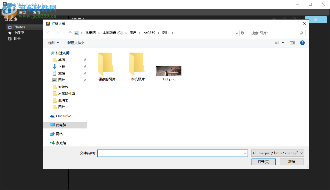Mark photo as favorite with star icon
The width and height of the screenshot is (330, 190).
click(x=274, y=19)
